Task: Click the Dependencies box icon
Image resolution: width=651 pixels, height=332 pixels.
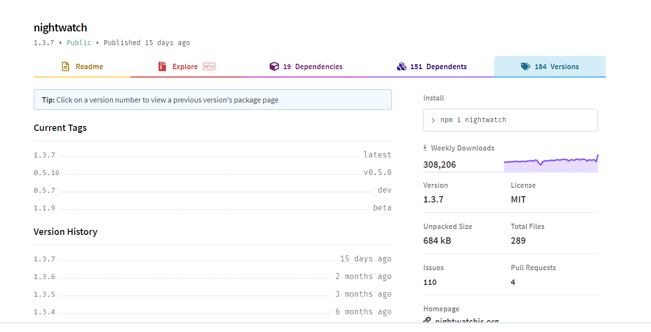Action: click(x=274, y=67)
